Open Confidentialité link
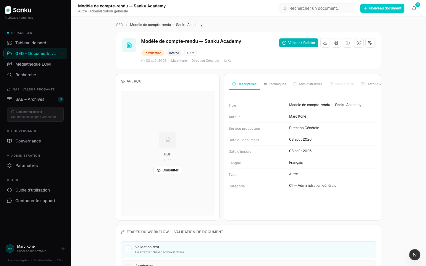The image size is (426, 266). (43, 260)
